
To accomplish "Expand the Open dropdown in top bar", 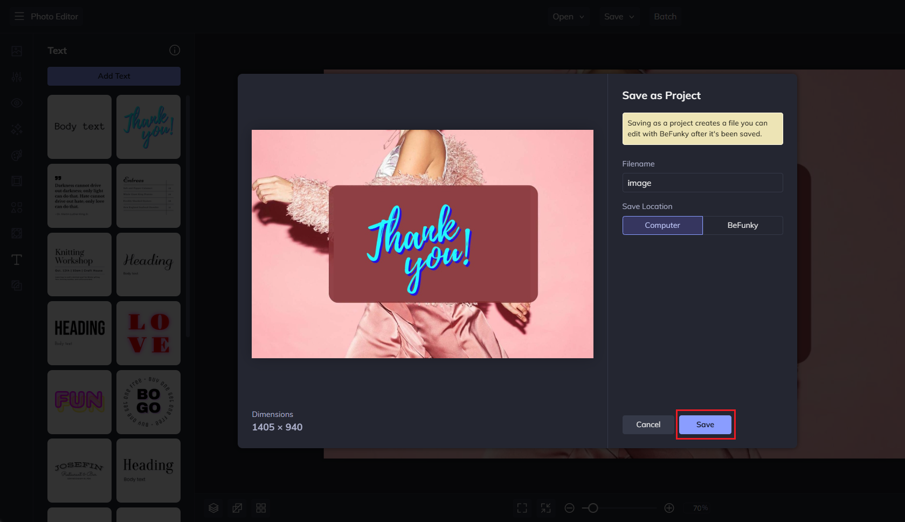I will click(x=568, y=17).
